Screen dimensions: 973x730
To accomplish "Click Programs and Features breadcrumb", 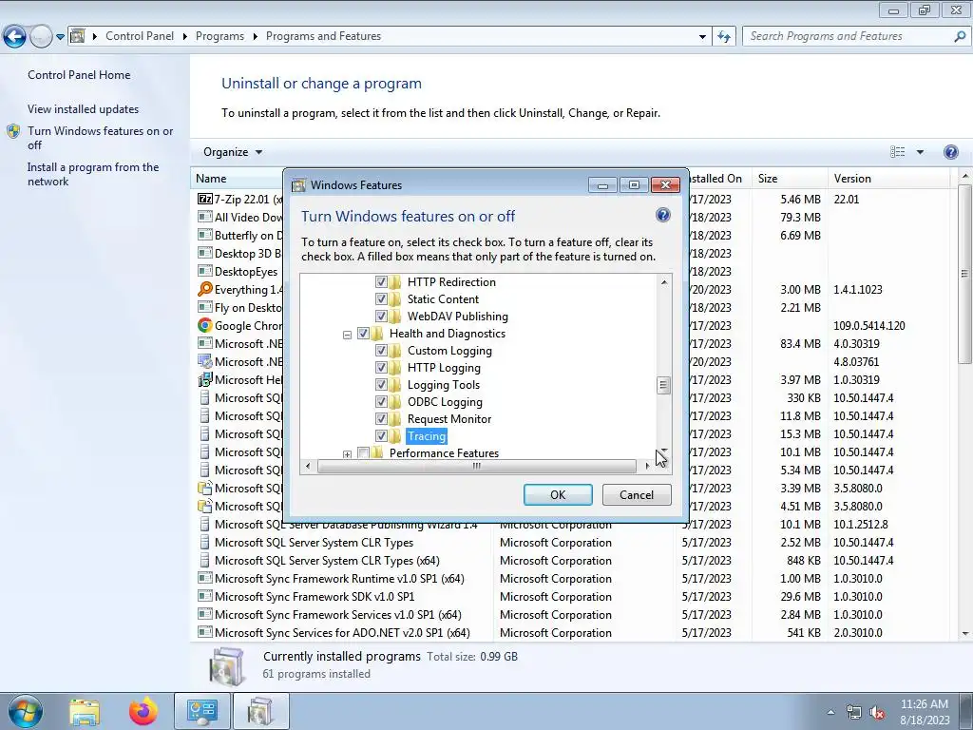I will coord(323,36).
